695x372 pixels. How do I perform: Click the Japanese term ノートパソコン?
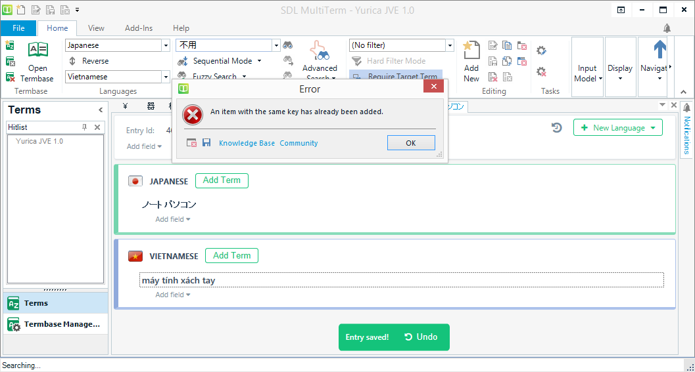click(x=169, y=204)
